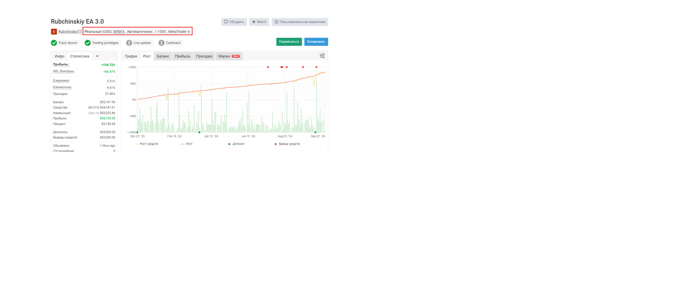
Task: Switch to the Инфо tab
Action: coord(59,56)
